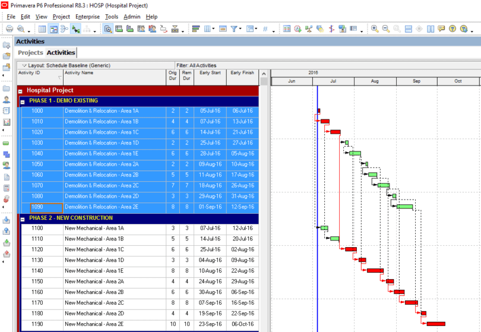
Task: Click the Print icon in toolbar
Action: pyautogui.click(x=10, y=29)
